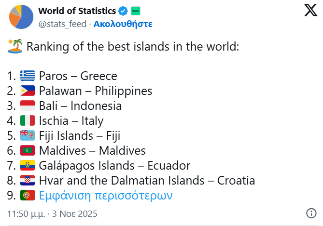Open the World of Statistics profile name
The height and width of the screenshot is (226, 323).
pos(77,11)
